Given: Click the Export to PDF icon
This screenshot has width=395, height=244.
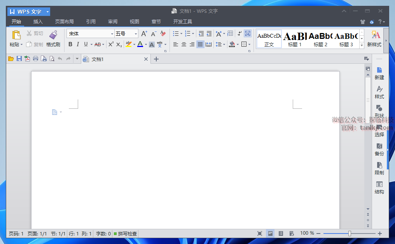Looking at the screenshot, I should pos(27,59).
